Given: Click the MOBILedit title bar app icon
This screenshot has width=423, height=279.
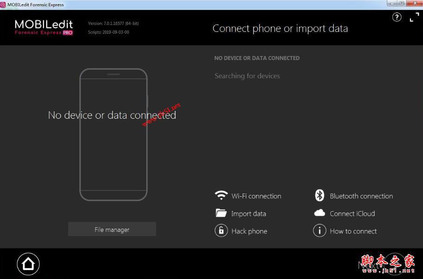Looking at the screenshot, I should pyautogui.click(x=3, y=5).
